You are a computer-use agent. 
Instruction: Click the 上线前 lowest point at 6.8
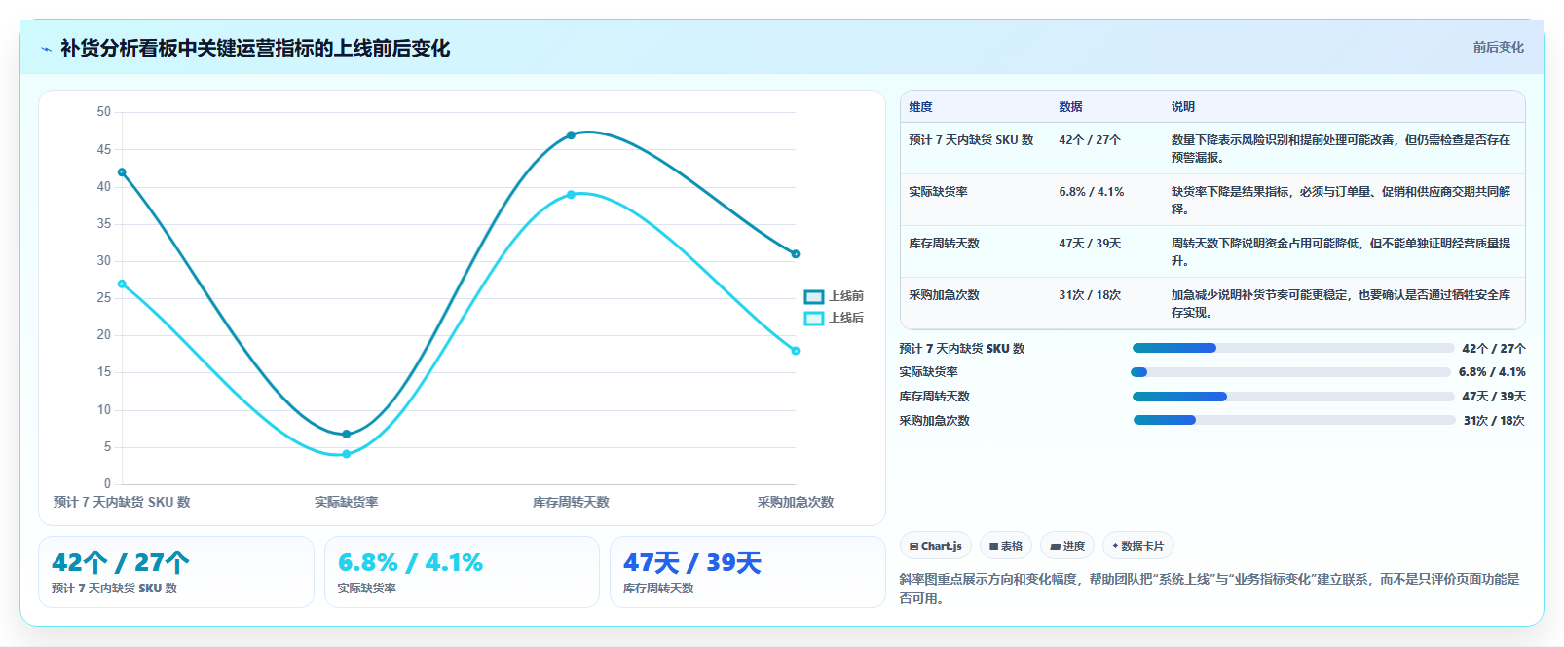coord(347,435)
